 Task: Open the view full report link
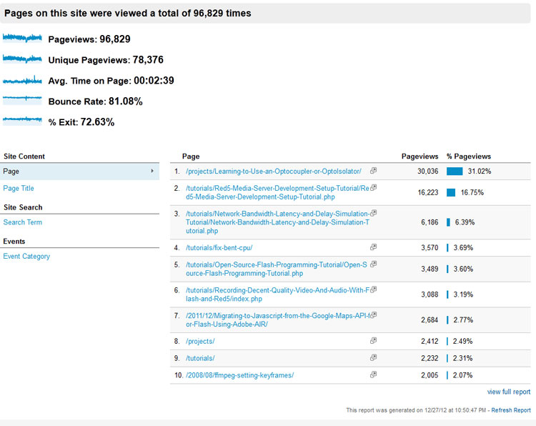pos(509,392)
